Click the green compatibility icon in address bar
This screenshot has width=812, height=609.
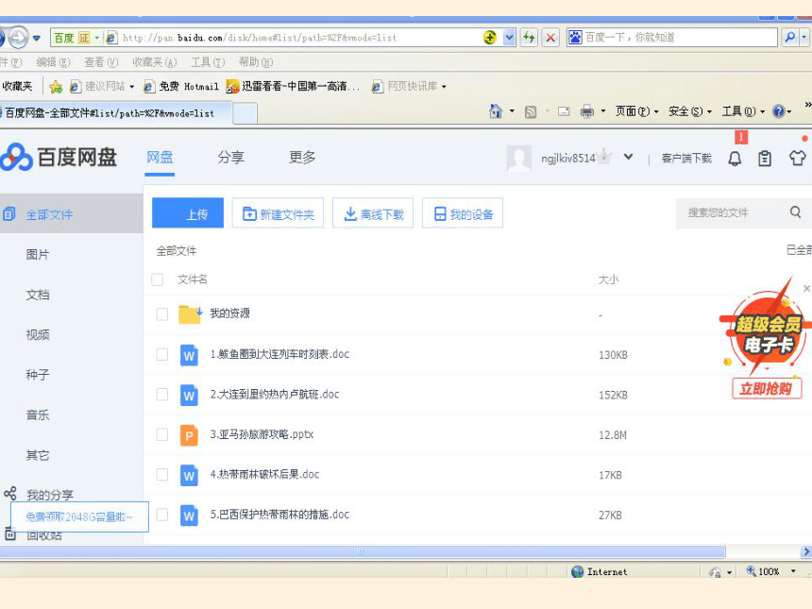pyautogui.click(x=489, y=37)
